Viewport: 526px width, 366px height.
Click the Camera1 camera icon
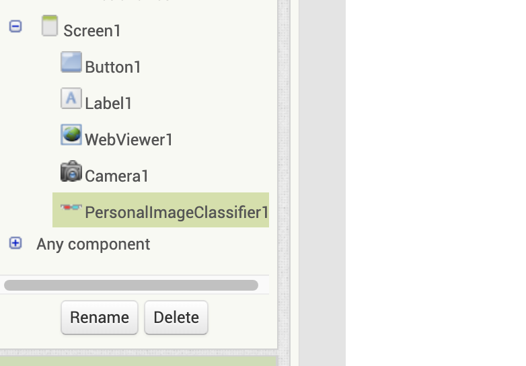pos(71,172)
